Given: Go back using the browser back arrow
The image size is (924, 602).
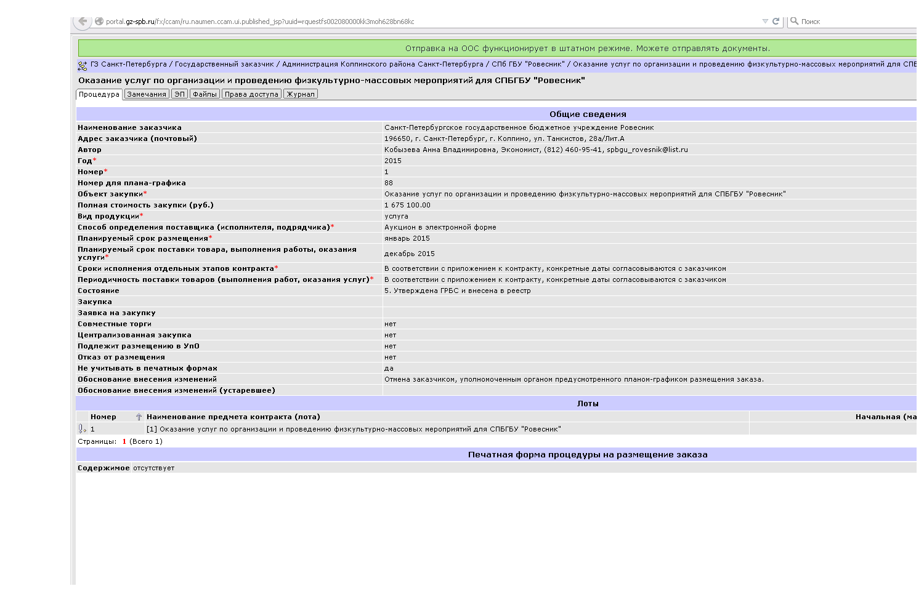Looking at the screenshot, I should pos(83,21).
